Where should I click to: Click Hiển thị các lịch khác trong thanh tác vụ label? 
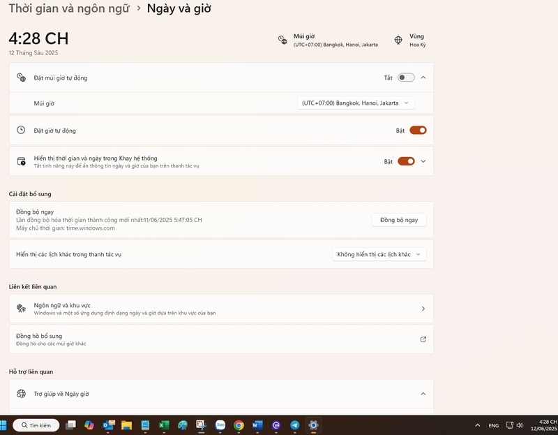[68, 254]
